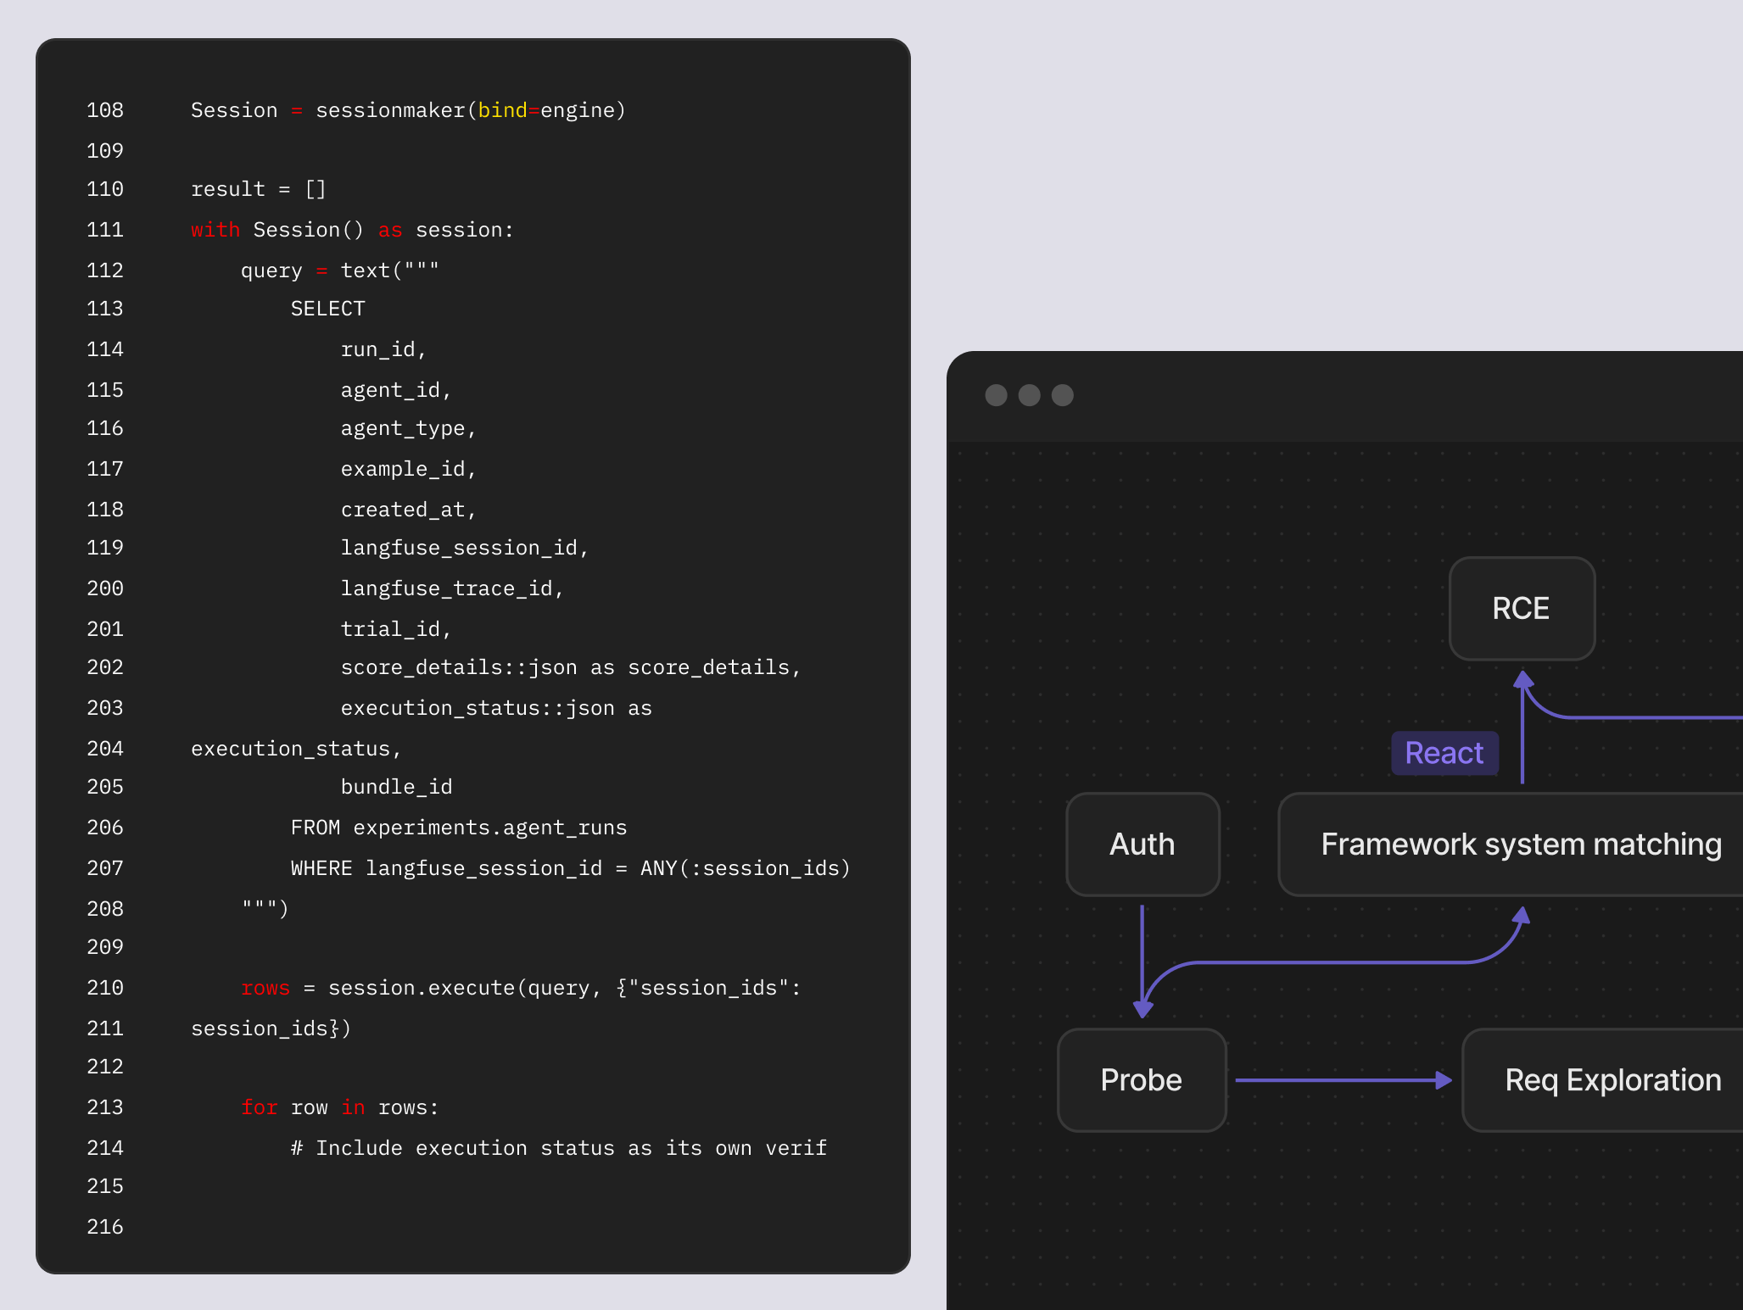Click the purple React label tag
Viewport: 1743px width, 1310px height.
coord(1444,753)
